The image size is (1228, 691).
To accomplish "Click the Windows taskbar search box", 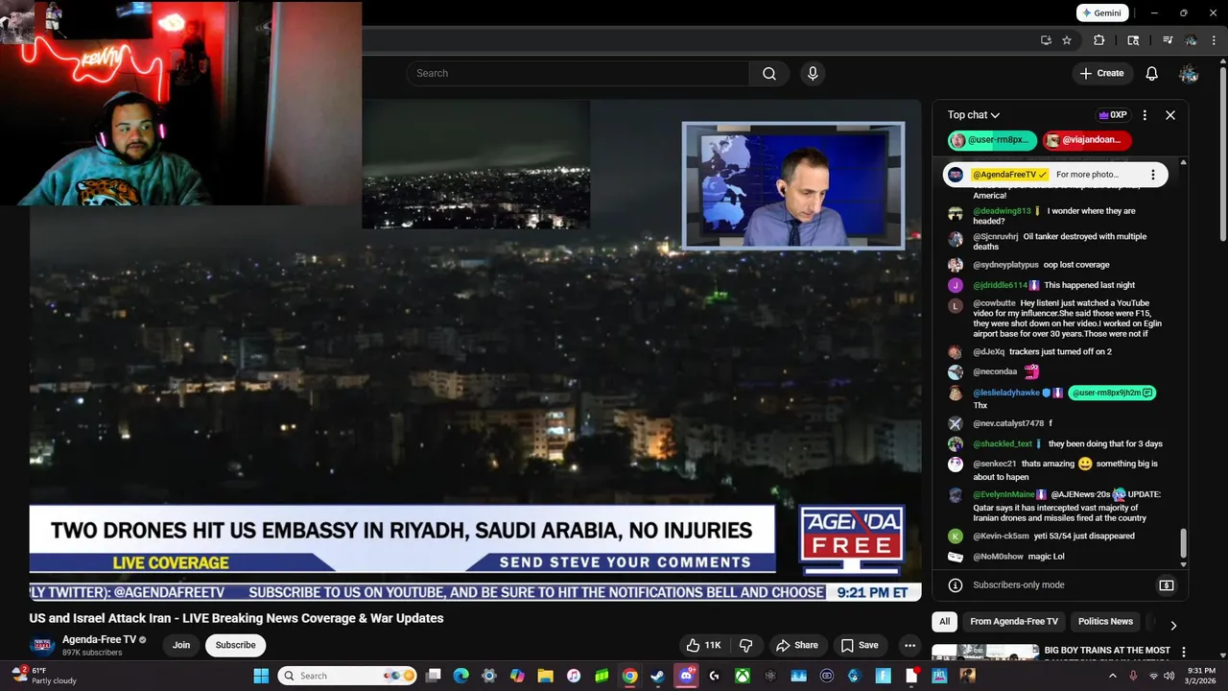I will coord(347,676).
